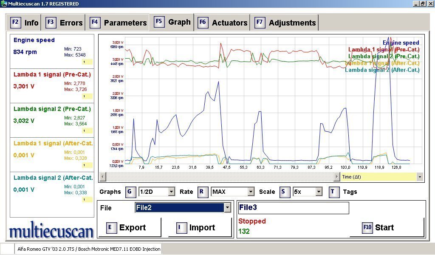Click the F2 icon on Info tab
Screen dimensions: 435x255
pyautogui.click(x=16, y=23)
